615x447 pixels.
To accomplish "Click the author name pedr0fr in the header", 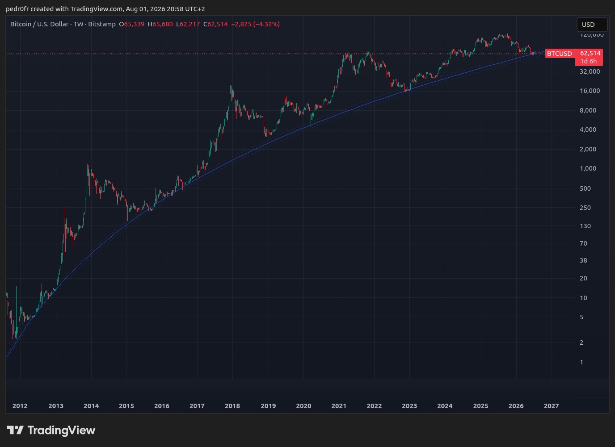I will (x=17, y=9).
